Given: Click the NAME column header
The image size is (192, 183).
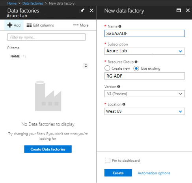Looking at the screenshot, I should tap(15, 56).
